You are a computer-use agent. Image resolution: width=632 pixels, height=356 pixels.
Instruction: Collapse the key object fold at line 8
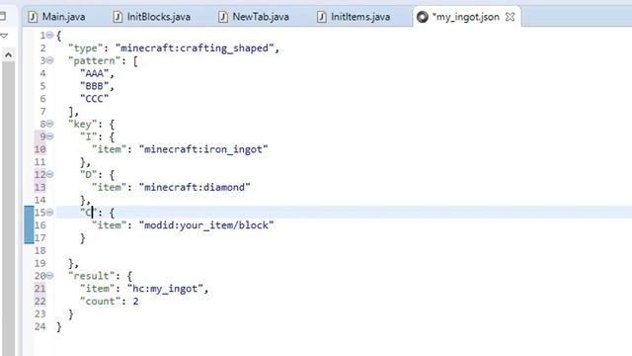(49, 124)
